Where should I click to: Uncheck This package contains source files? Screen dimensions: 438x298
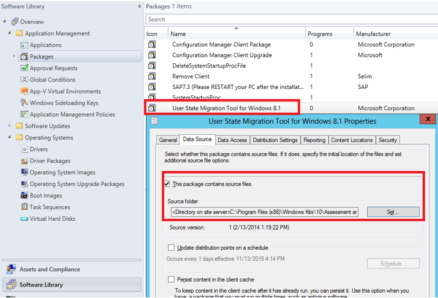pos(167,184)
